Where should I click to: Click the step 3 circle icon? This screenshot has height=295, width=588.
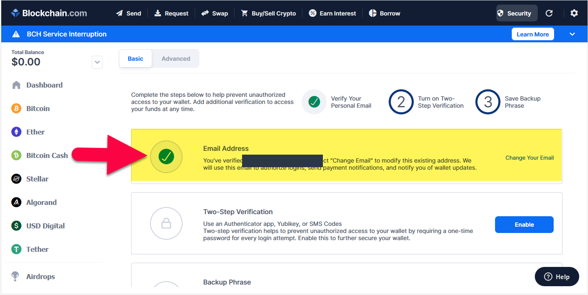click(488, 102)
